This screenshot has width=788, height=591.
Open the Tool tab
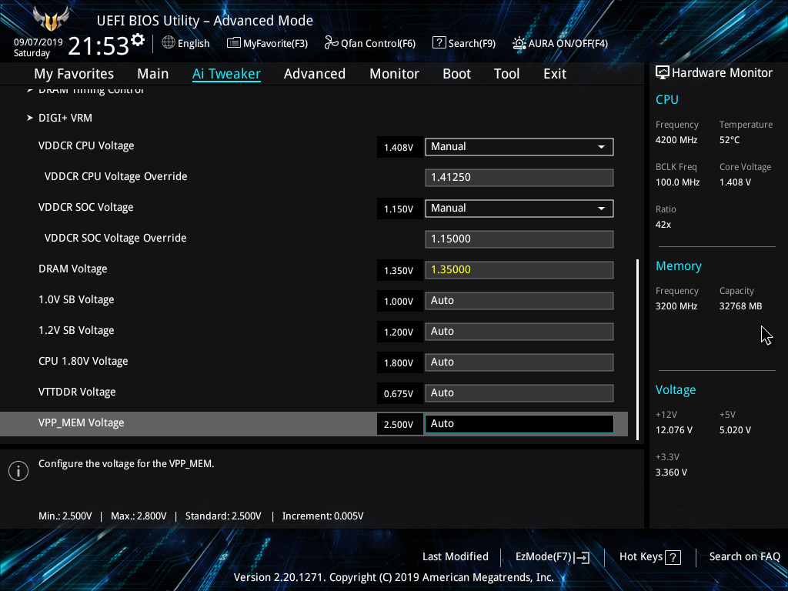(x=506, y=74)
